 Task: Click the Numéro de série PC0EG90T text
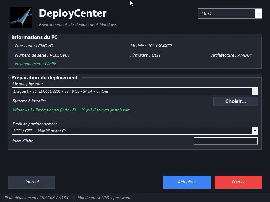click(x=43, y=55)
